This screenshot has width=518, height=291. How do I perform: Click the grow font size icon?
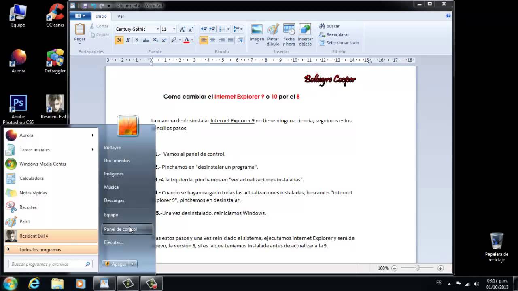coord(183,29)
